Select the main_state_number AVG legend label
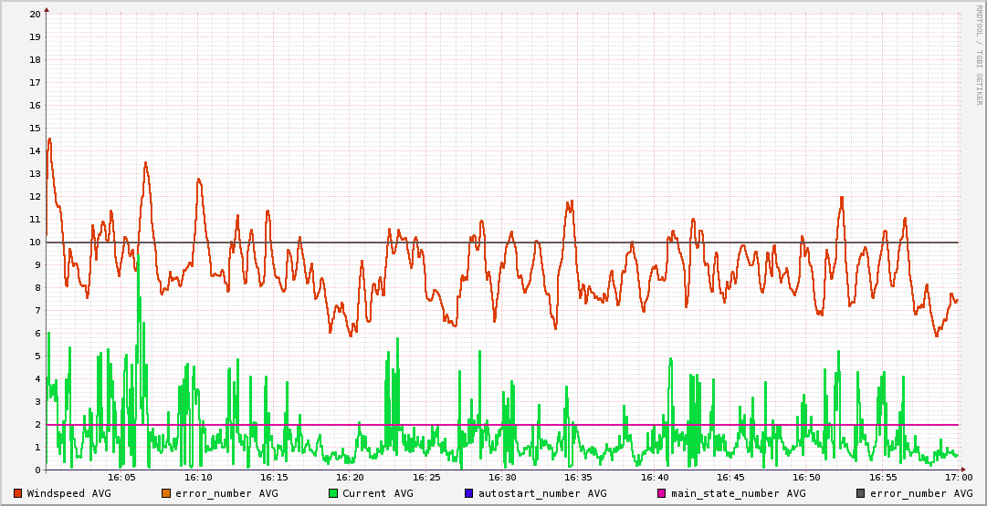 [738, 493]
